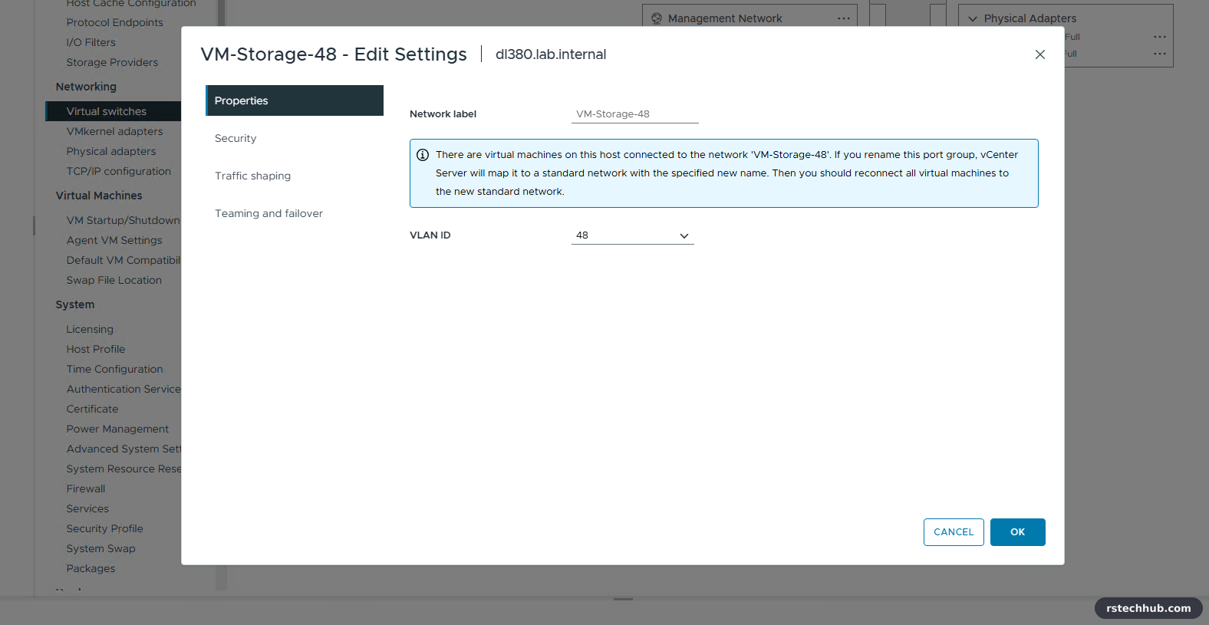This screenshot has height=625, width=1209.
Task: Open Host Profile in the sidebar
Action: click(x=96, y=349)
